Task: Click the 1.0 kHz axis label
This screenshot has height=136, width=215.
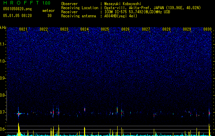Action: [x=3, y=61]
